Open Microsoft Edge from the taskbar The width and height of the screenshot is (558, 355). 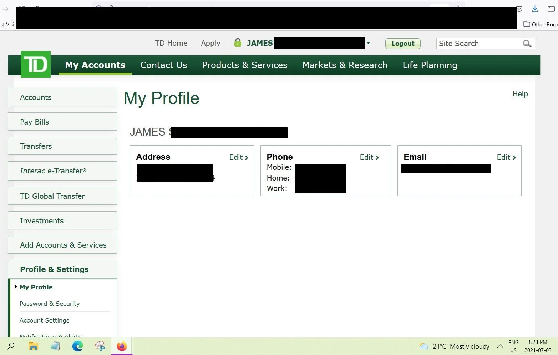77,346
